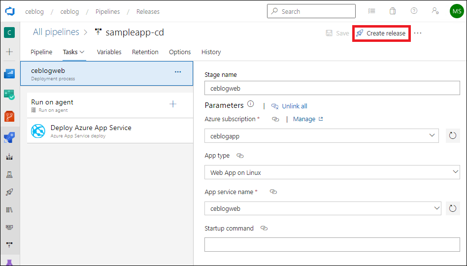Viewport: 467px width, 266px height.
Task: Open Test Plans flask icon in sidebar
Action: [x=9, y=262]
